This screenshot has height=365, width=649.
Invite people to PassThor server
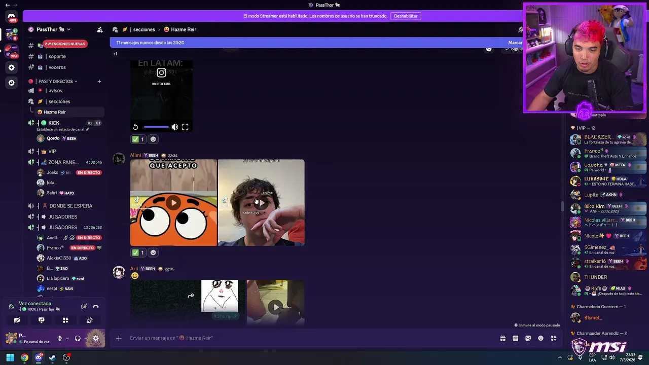100,30
